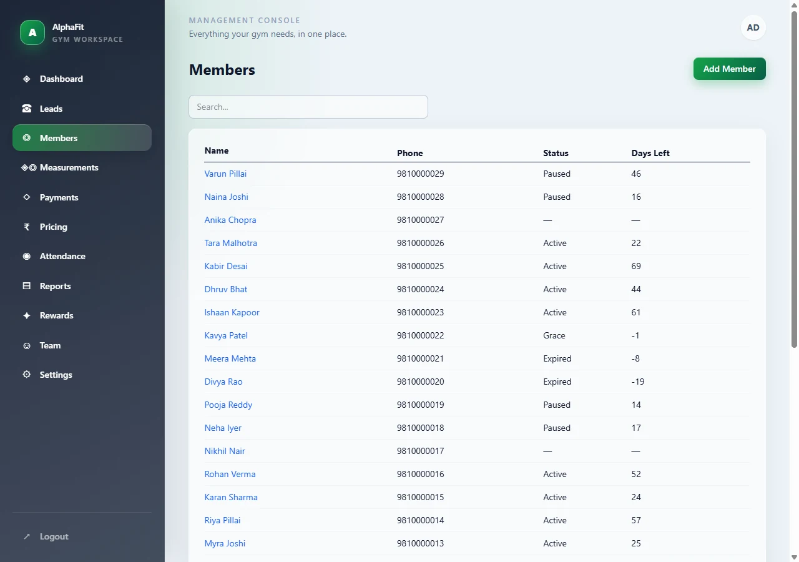View Rohan Verma's member details
799x562 pixels.
tap(230, 474)
